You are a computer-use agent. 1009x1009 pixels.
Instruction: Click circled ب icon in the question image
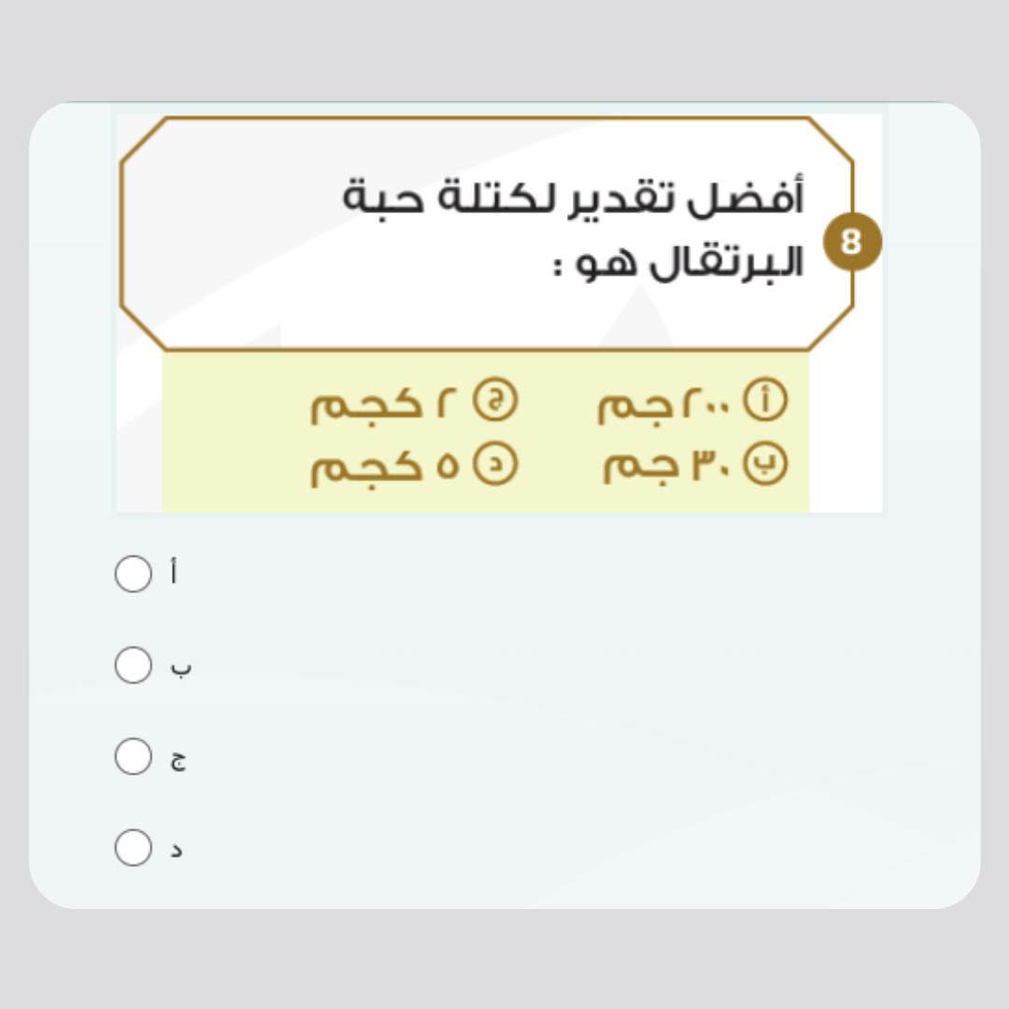(765, 465)
